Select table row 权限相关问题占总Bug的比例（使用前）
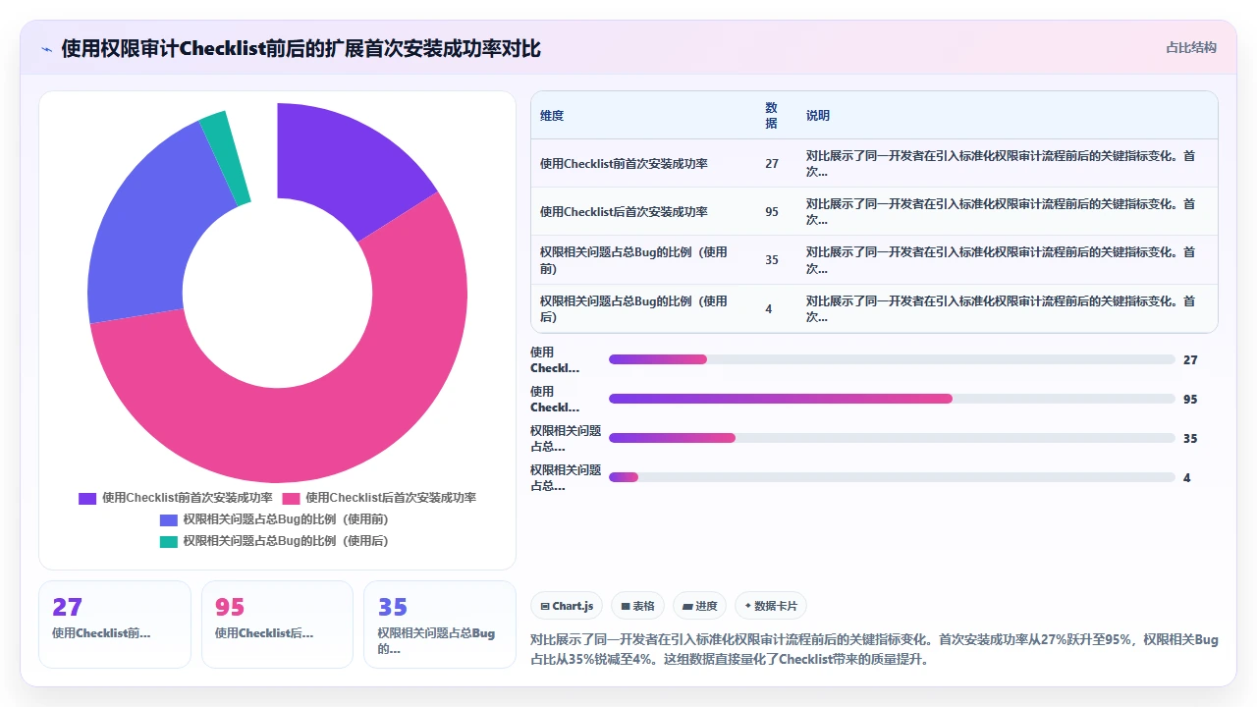 point(874,260)
